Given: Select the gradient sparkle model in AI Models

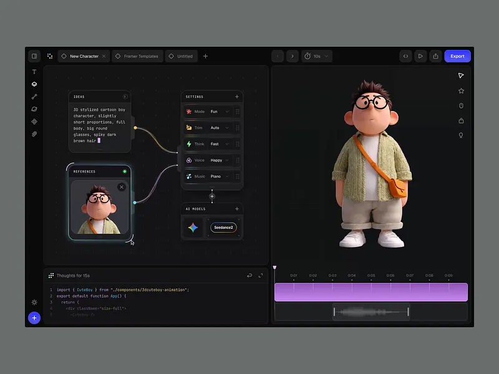Looking at the screenshot, I should click(192, 228).
